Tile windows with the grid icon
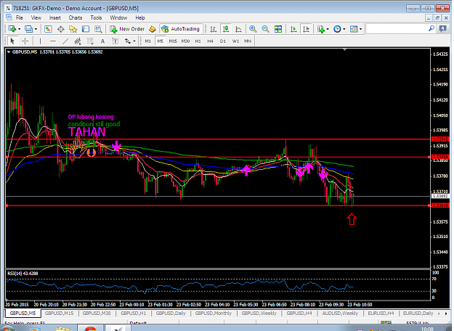The image size is (454, 331). point(278,29)
